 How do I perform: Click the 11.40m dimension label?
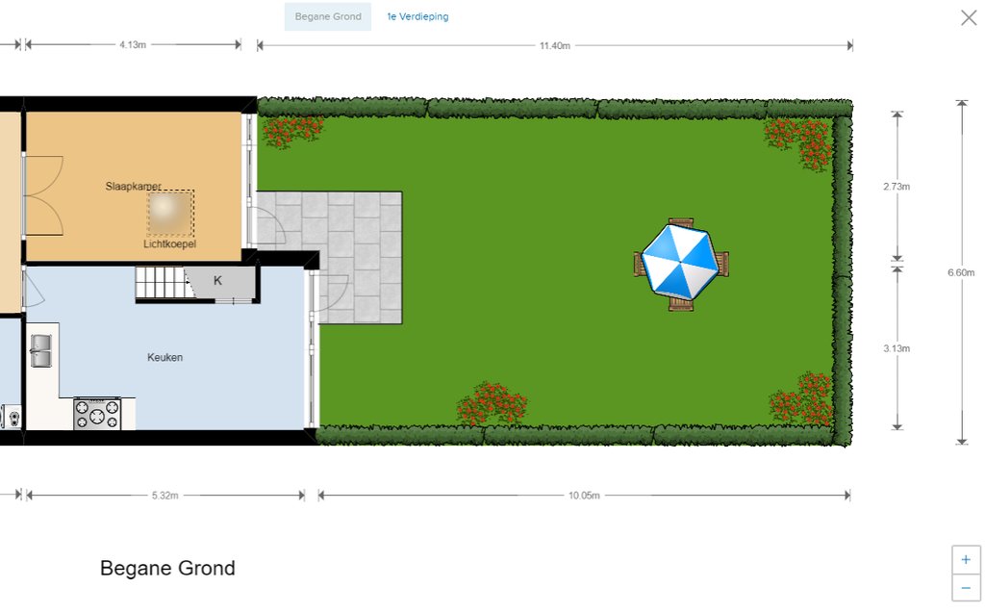555,46
